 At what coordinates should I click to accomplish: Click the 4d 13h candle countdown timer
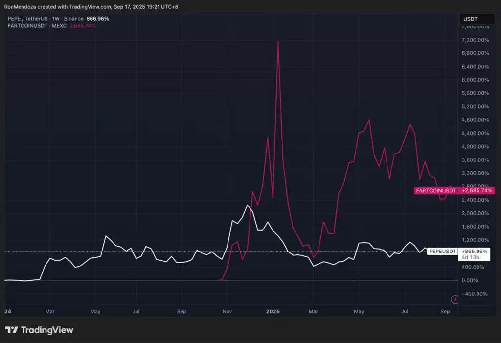tap(470, 256)
